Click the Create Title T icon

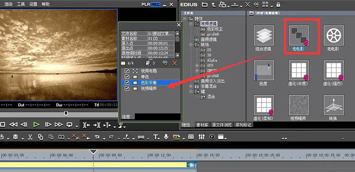click(x=156, y=137)
